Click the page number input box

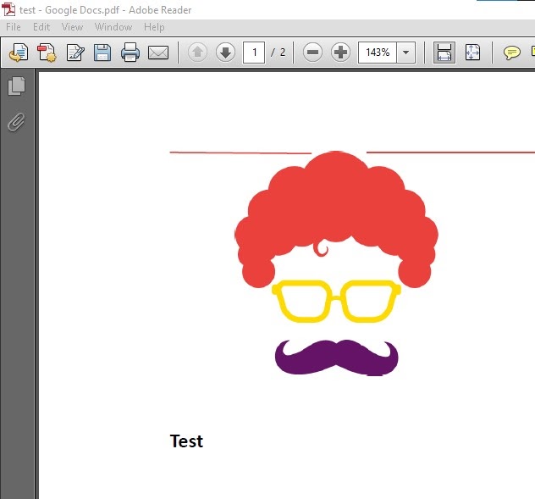click(254, 53)
